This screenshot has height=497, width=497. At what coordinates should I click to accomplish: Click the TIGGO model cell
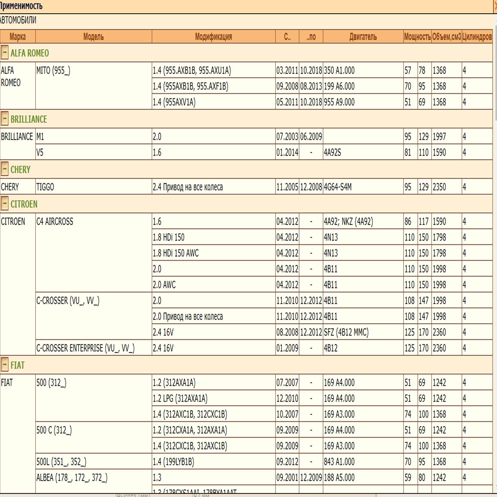tap(45, 187)
